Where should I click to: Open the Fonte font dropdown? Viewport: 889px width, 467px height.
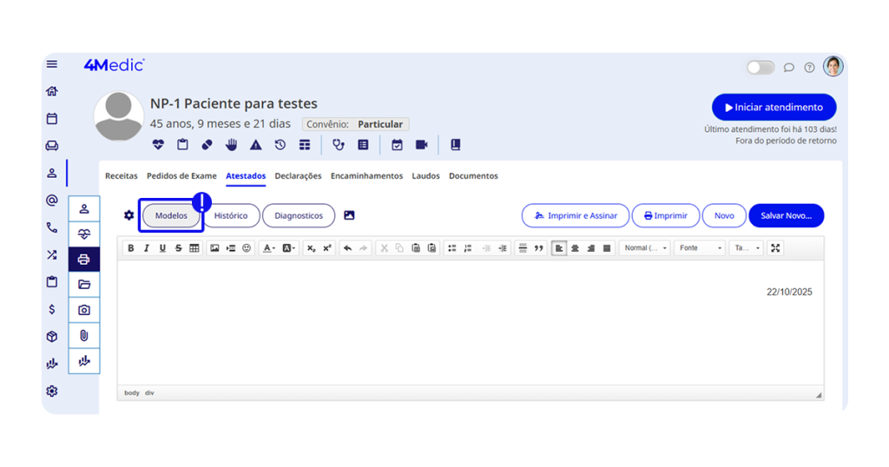click(700, 248)
